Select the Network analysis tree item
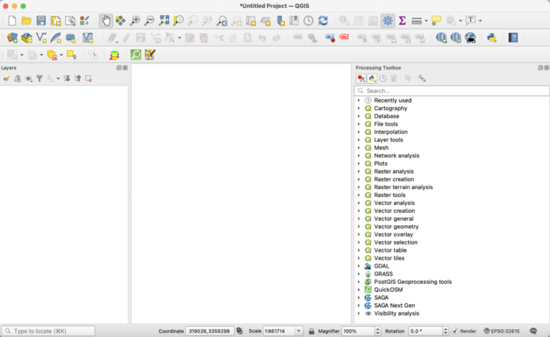Image resolution: width=550 pixels, height=337 pixels. [x=396, y=156]
